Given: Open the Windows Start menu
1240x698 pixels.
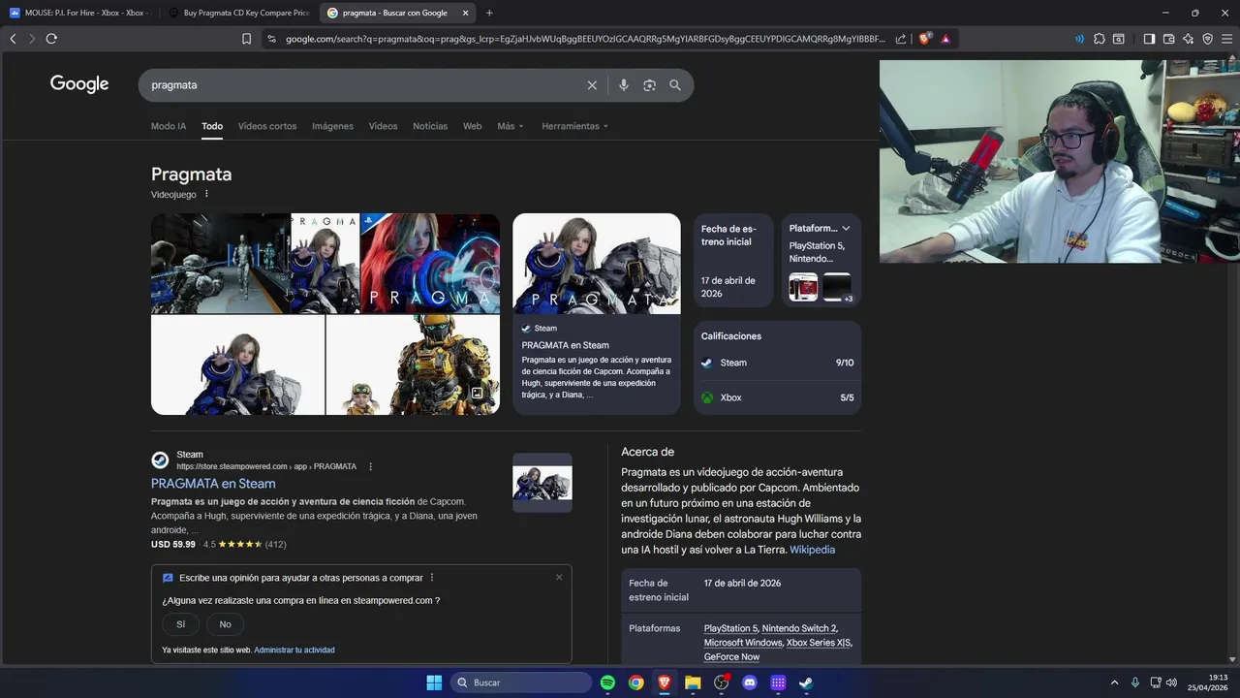Looking at the screenshot, I should tap(434, 682).
